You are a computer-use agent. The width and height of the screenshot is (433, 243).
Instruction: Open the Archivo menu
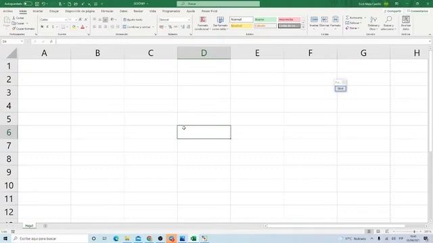7,11
